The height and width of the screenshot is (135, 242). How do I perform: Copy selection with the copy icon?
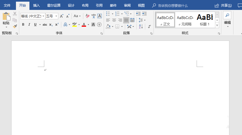[15, 20]
